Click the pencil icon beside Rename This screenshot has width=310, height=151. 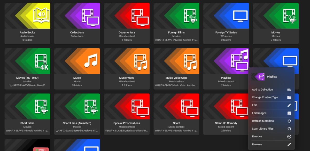tap(289, 144)
